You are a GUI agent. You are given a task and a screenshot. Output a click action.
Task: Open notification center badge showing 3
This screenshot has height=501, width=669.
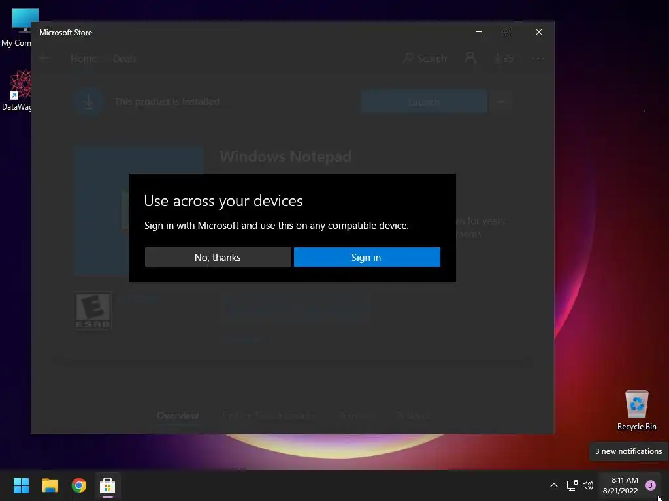(651, 485)
